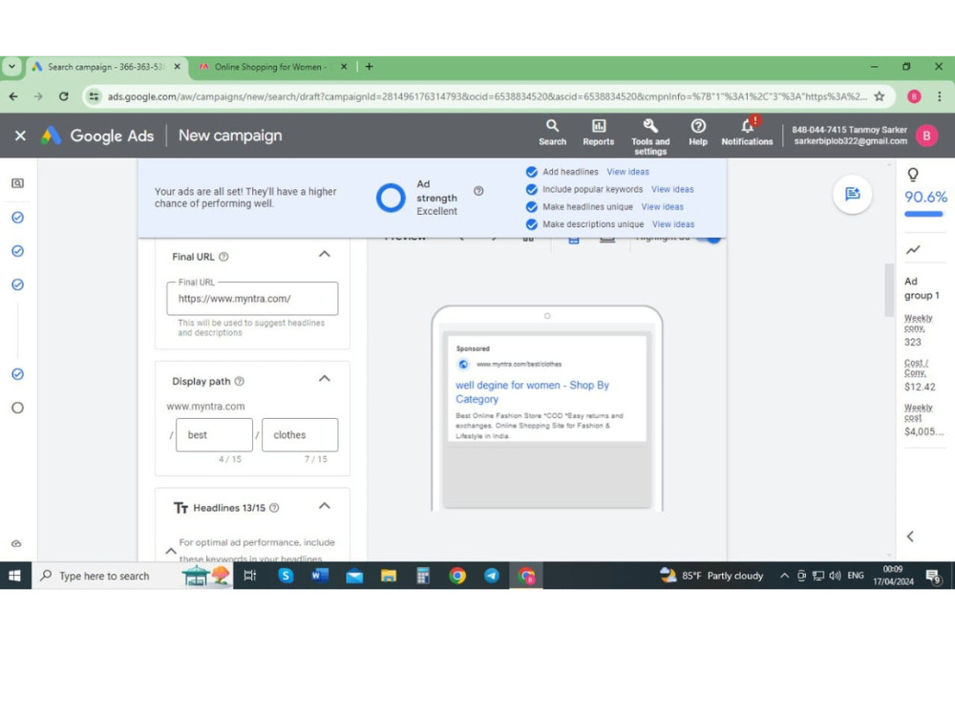Screen dimensions: 955x716
Task: Click the Add headlines checkmark
Action: 532,172
